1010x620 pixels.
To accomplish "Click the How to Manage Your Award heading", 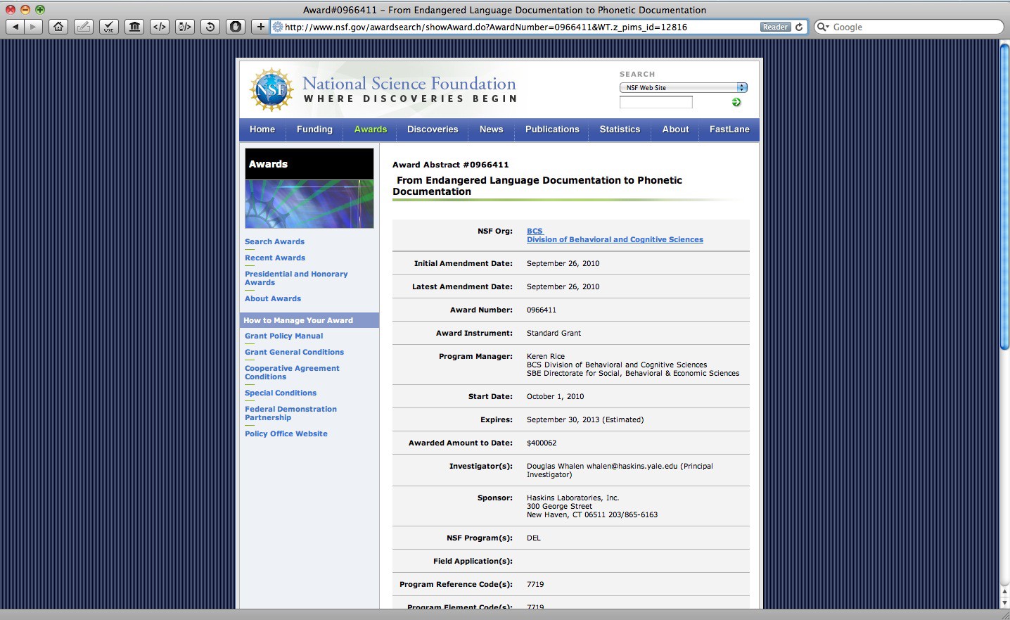I will pos(298,320).
